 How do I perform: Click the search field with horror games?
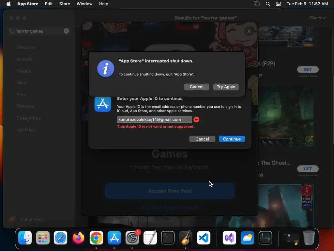pos(39,31)
